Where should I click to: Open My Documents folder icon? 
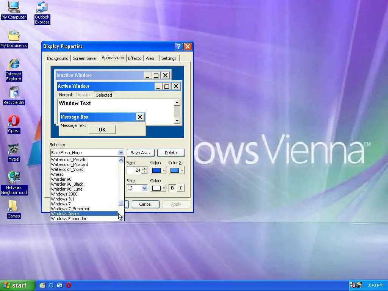point(14,39)
